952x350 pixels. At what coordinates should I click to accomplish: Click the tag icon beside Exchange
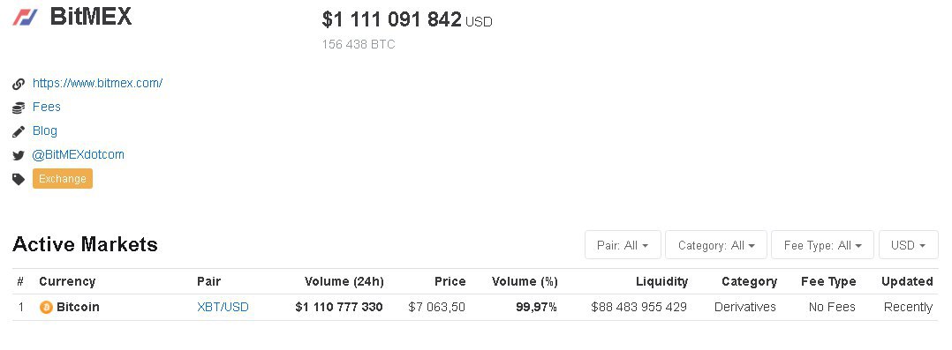coord(19,179)
